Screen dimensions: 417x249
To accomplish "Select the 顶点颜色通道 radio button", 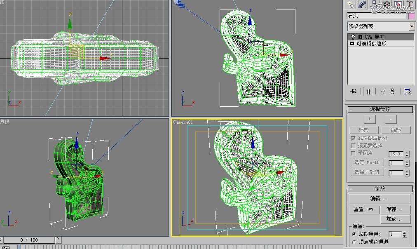I will coord(353,242).
